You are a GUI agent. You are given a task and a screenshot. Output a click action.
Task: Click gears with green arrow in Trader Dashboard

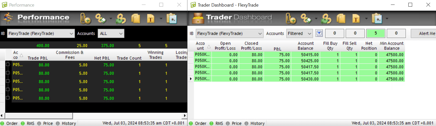[326, 18]
